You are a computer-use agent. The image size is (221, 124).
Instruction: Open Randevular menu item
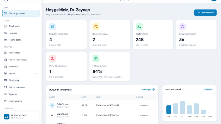(x=21, y=26)
